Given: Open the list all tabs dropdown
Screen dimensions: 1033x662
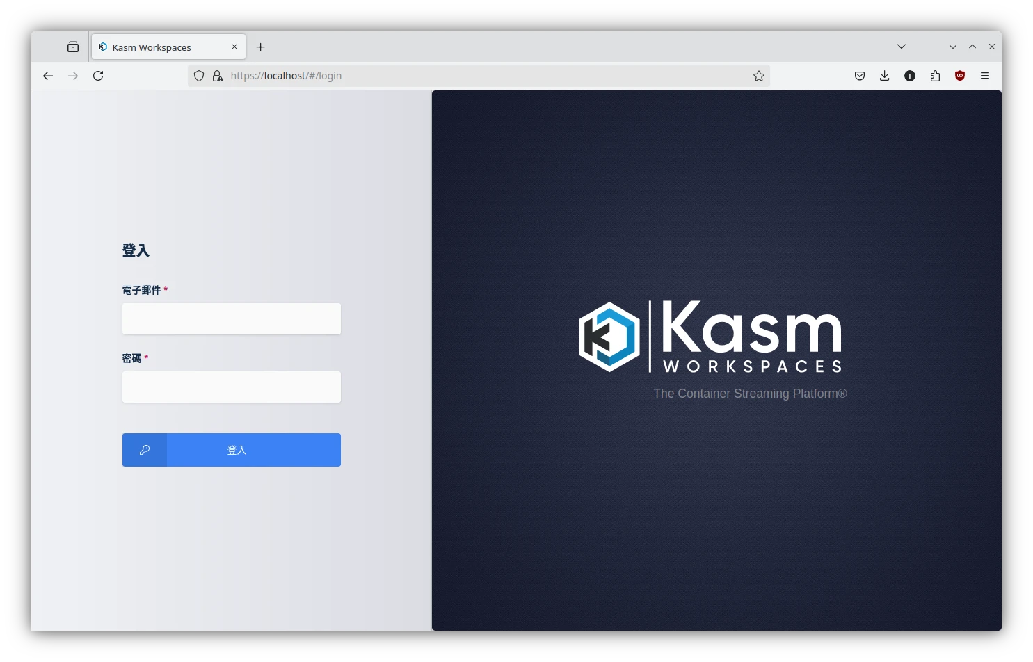Looking at the screenshot, I should coord(902,47).
